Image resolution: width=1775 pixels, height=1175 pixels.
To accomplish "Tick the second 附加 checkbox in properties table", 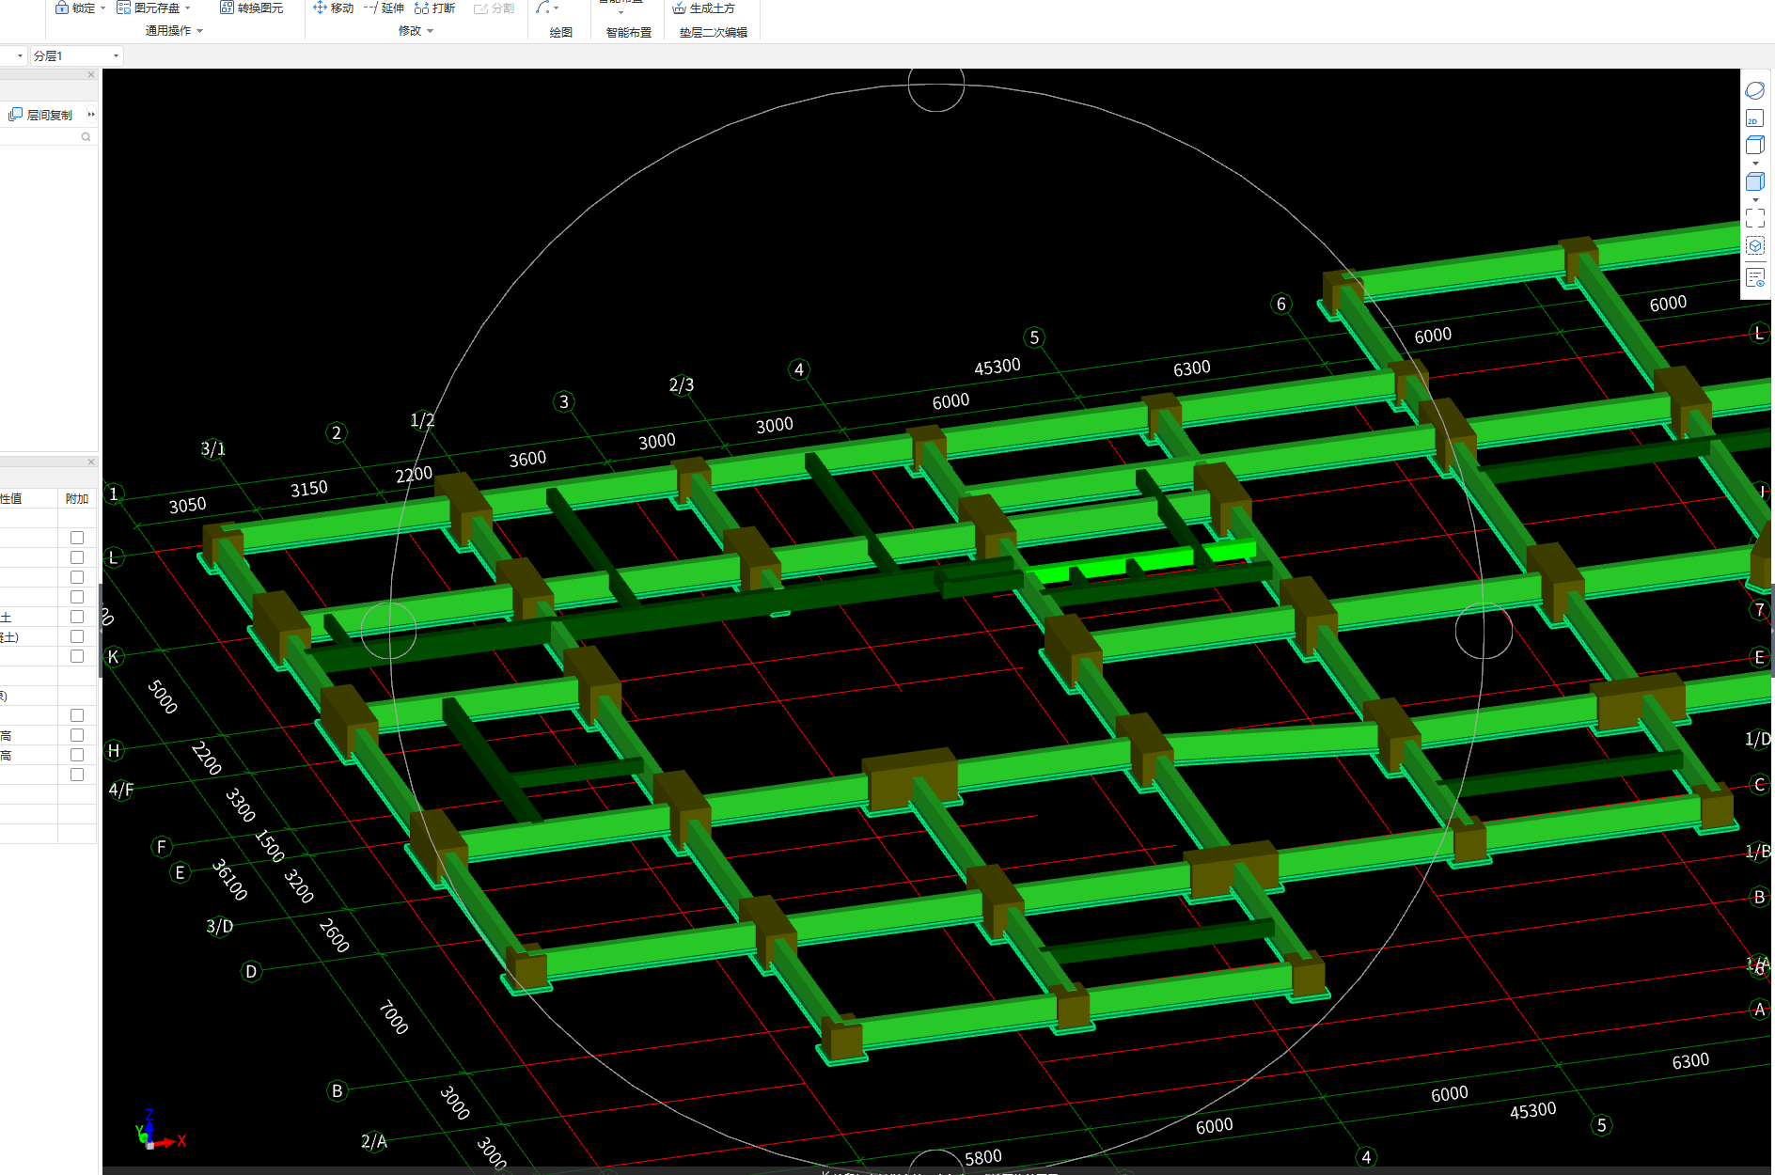I will (77, 557).
